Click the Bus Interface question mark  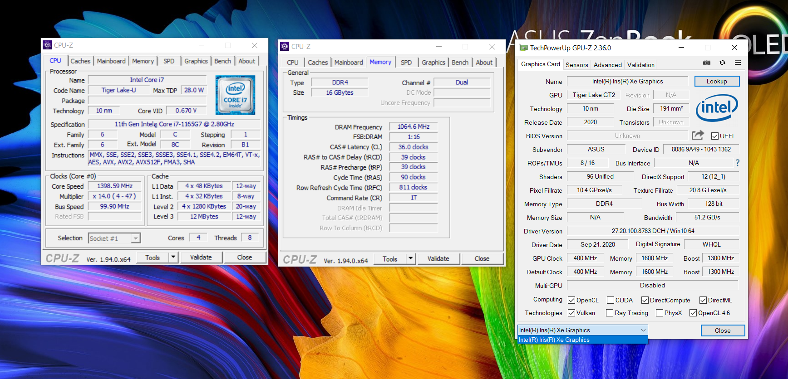(738, 163)
